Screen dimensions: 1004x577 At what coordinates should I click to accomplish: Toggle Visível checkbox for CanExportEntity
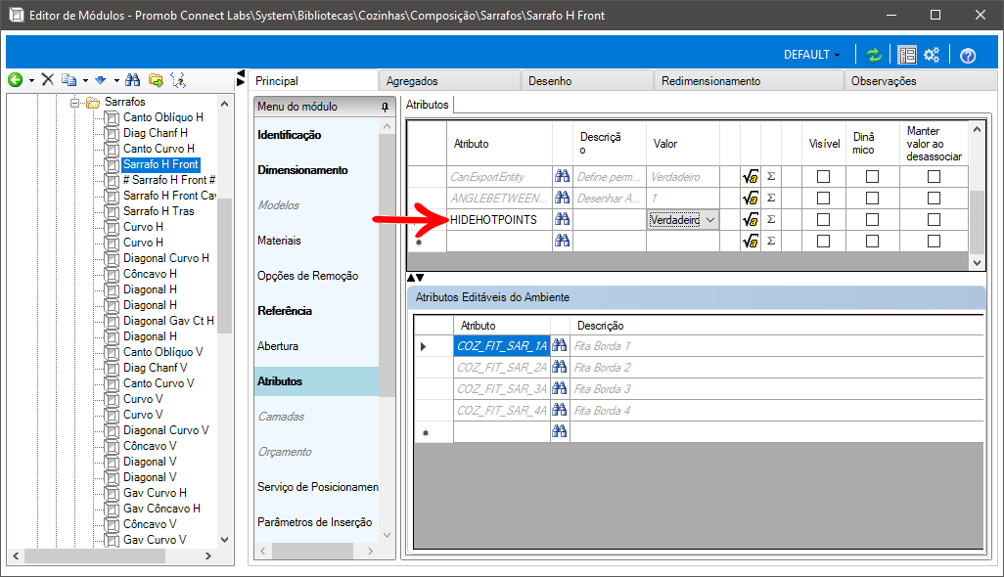pos(823,177)
